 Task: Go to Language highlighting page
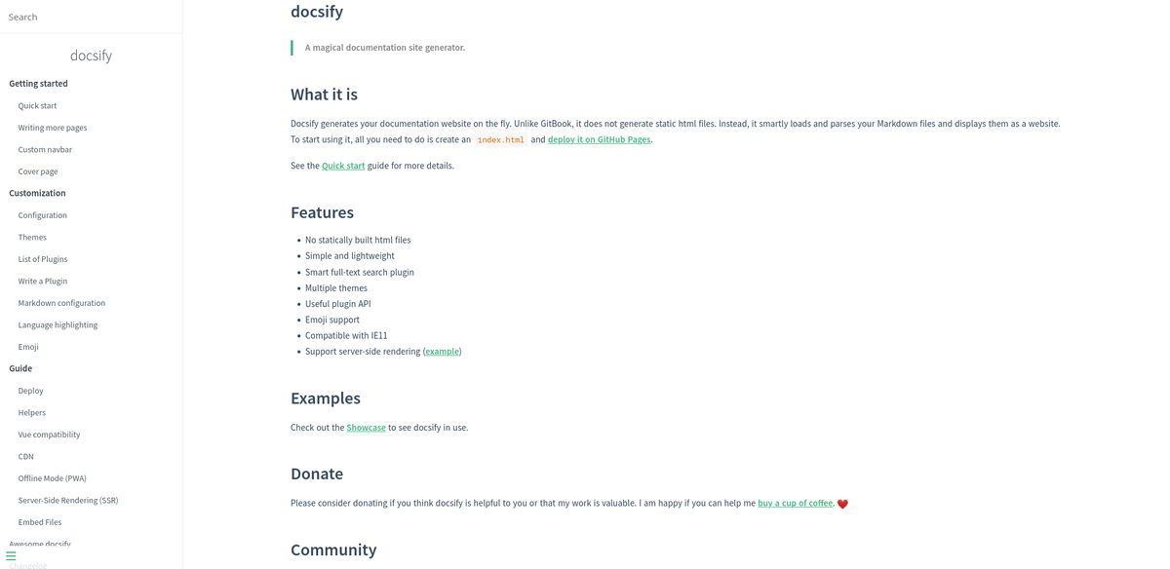(x=58, y=324)
